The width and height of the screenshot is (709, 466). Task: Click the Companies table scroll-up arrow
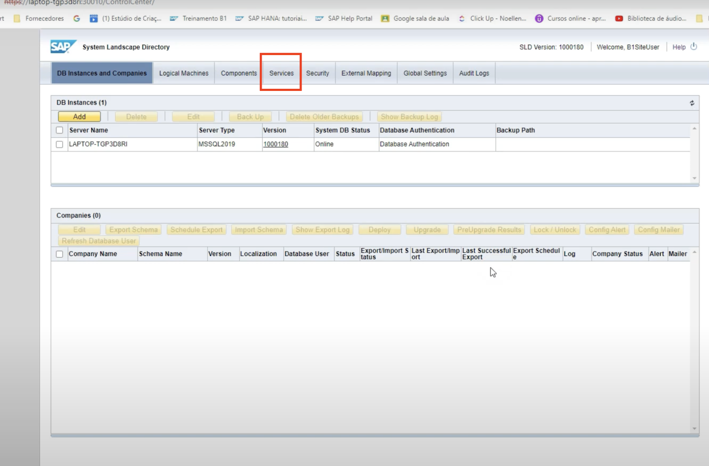694,252
